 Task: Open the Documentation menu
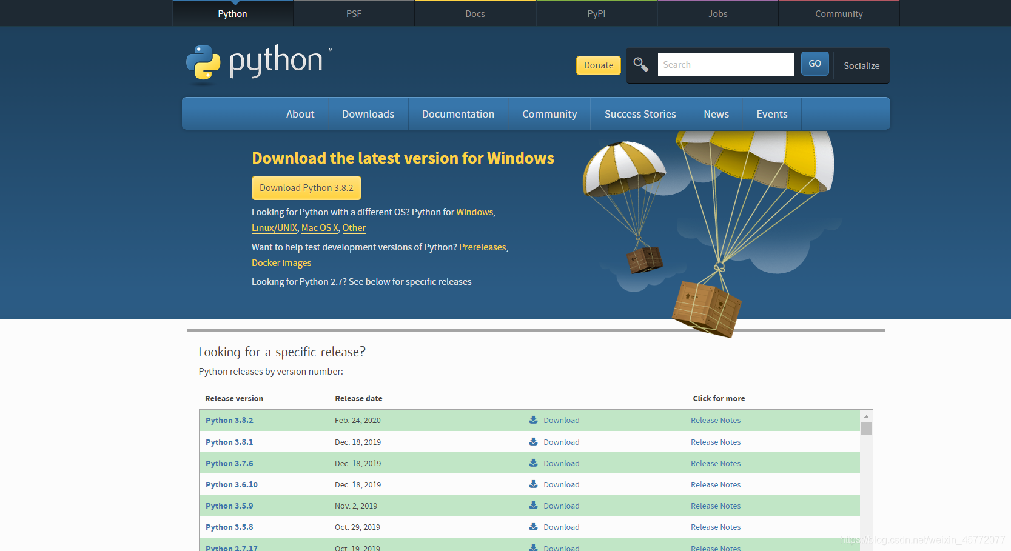tap(458, 114)
